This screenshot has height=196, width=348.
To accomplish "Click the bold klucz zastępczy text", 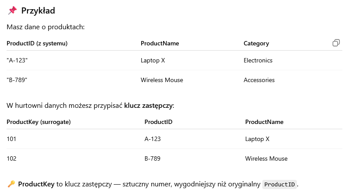I will click(x=148, y=106).
